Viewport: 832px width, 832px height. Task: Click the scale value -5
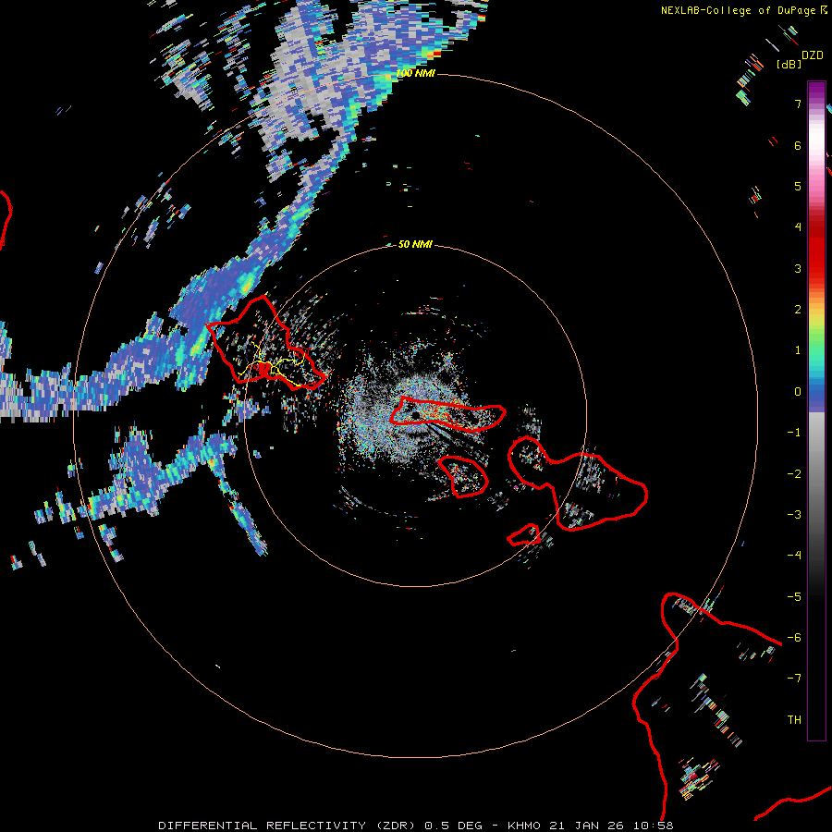[794, 597]
